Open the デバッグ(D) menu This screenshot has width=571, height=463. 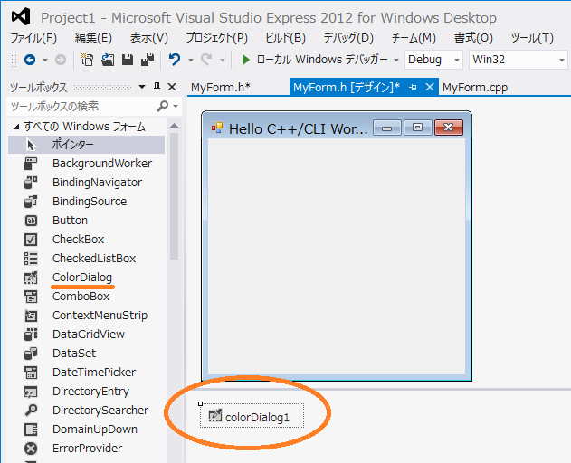(x=348, y=38)
